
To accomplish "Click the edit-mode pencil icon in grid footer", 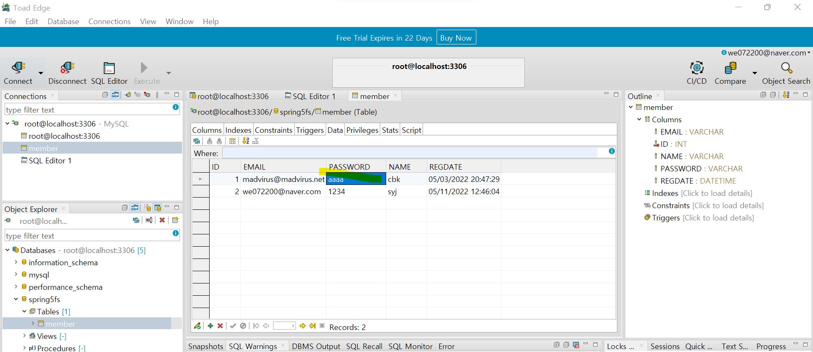I will (x=197, y=326).
